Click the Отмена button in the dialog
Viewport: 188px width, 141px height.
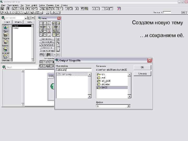pos(142,73)
